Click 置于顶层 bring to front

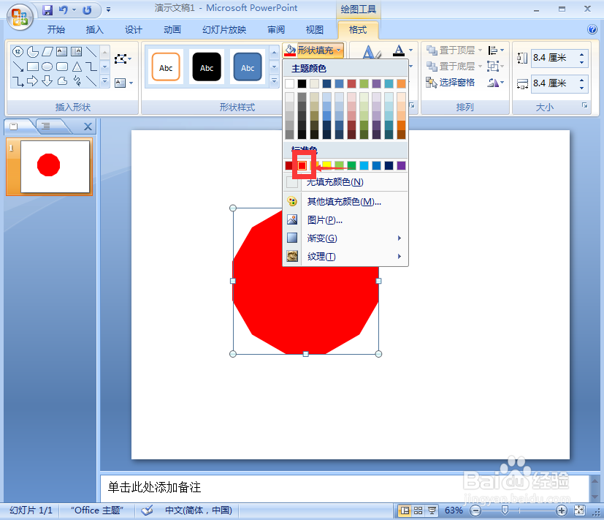point(452,50)
